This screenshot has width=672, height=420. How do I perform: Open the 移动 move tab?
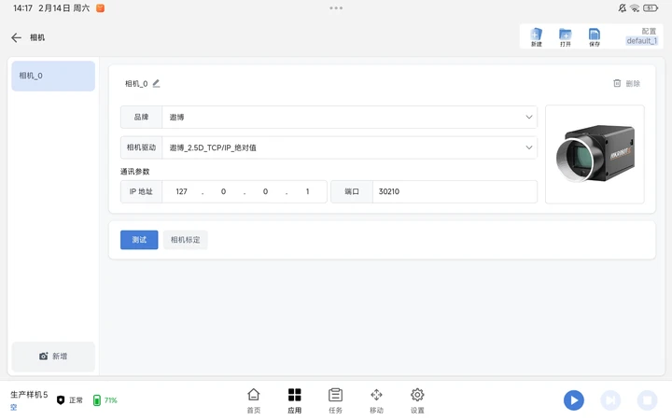coord(376,400)
